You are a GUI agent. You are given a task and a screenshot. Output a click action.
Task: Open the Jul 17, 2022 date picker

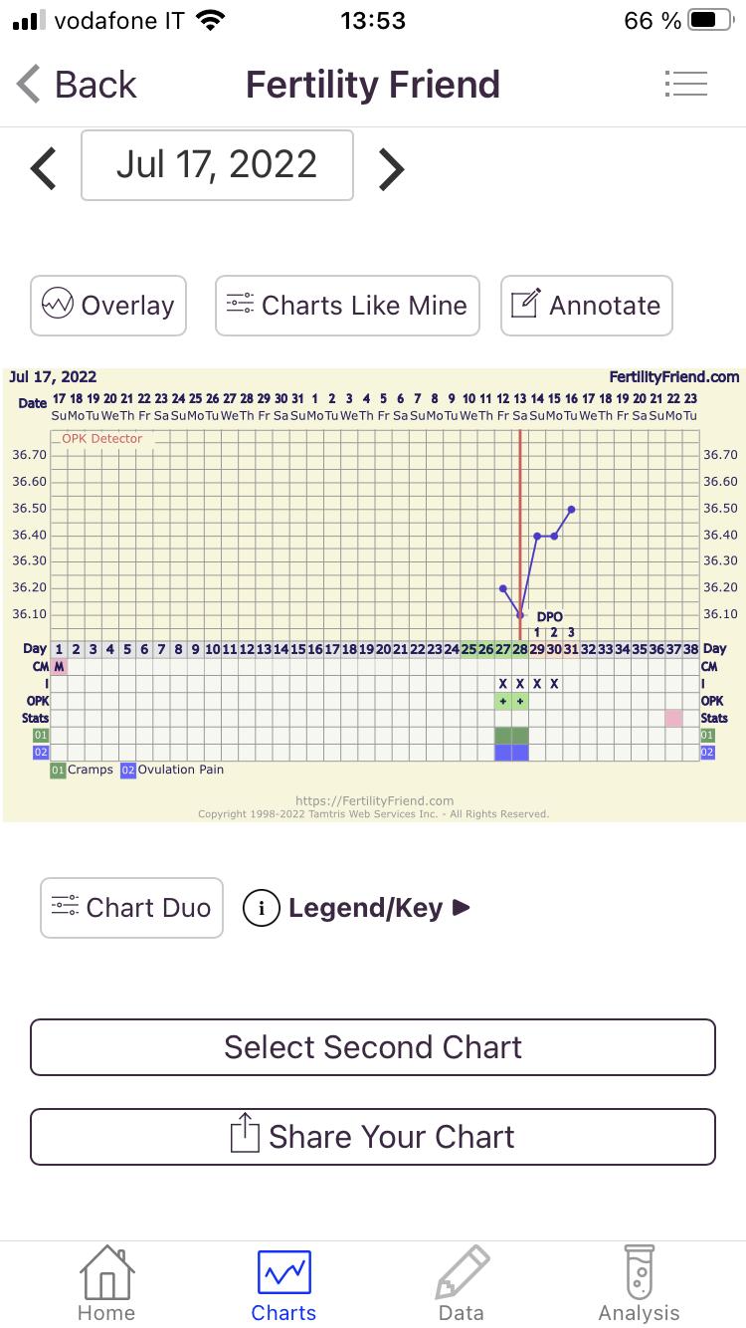click(x=217, y=165)
